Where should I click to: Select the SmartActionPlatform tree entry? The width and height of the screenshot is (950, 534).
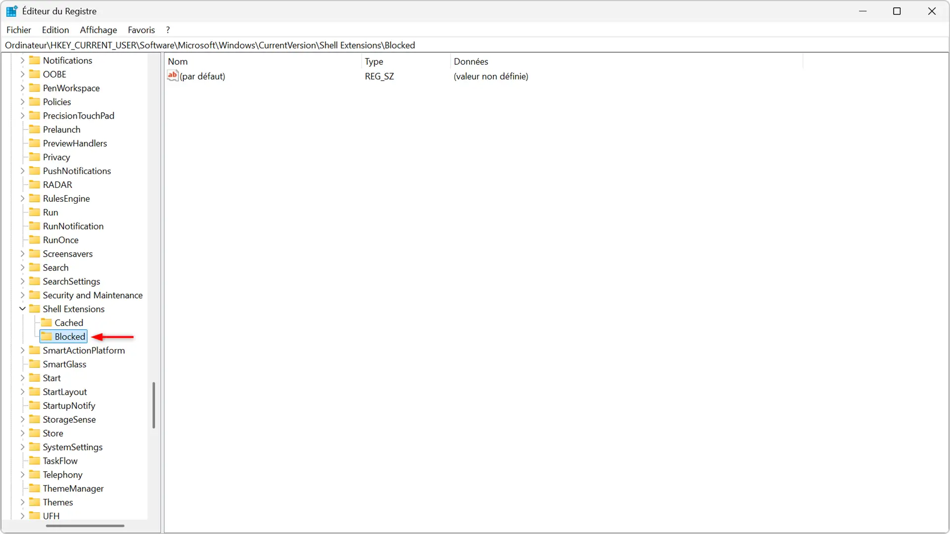click(x=84, y=351)
